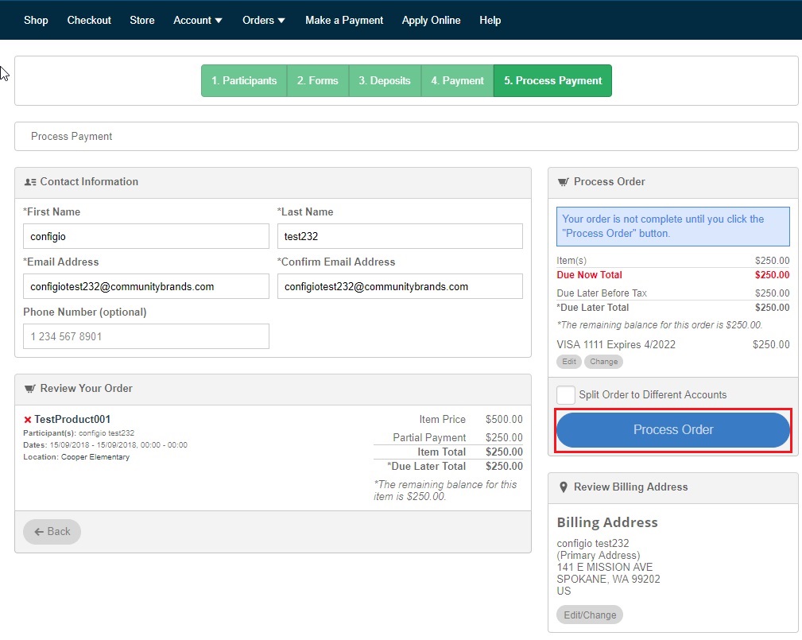The height and width of the screenshot is (640, 802).
Task: Click Edit/Change billing address button
Action: 590,615
